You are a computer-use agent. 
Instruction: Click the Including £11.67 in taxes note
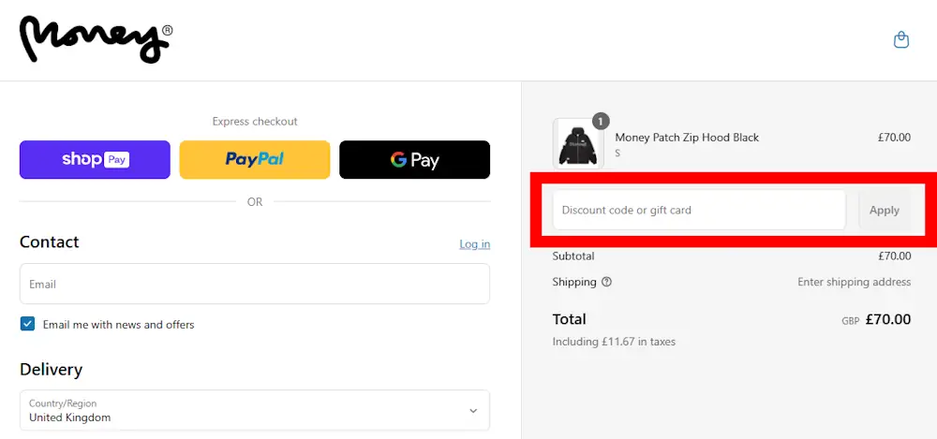[x=614, y=342]
